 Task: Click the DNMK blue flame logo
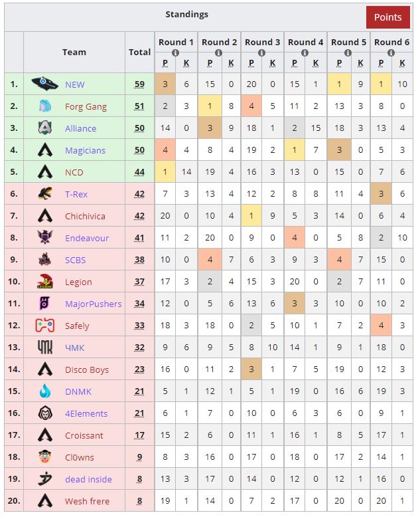pos(45,391)
